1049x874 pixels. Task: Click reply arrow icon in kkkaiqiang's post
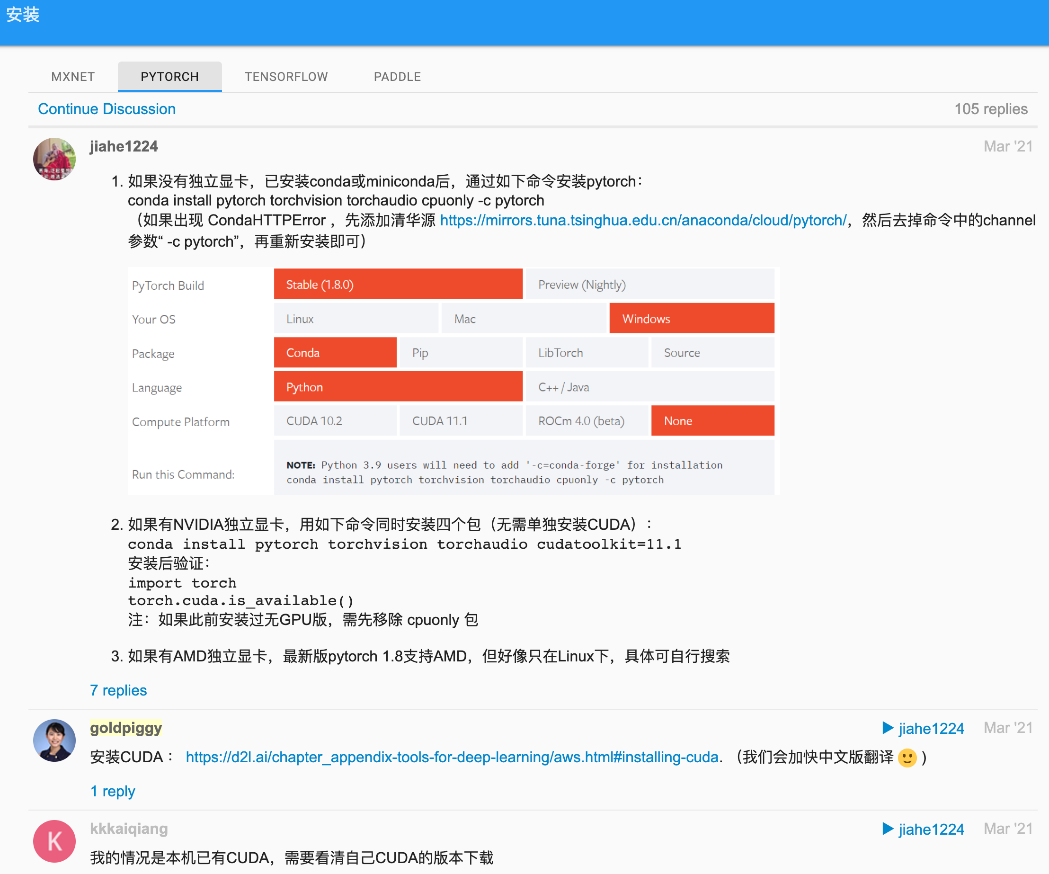[888, 829]
